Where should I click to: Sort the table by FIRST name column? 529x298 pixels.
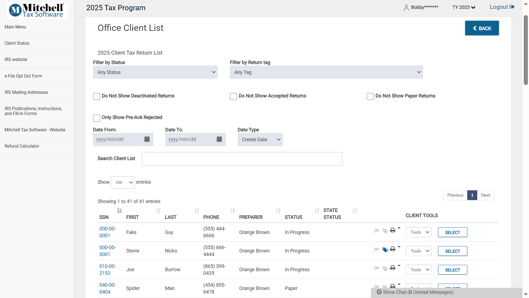click(158, 211)
